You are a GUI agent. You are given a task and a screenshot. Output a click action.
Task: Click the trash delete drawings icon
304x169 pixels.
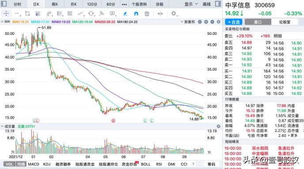147,14
